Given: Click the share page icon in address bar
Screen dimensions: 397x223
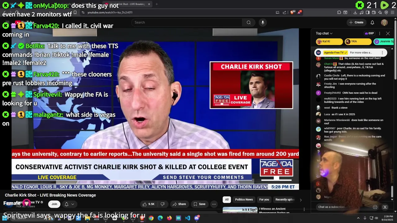Looking at the screenshot, I should pyautogui.click(x=284, y=12).
